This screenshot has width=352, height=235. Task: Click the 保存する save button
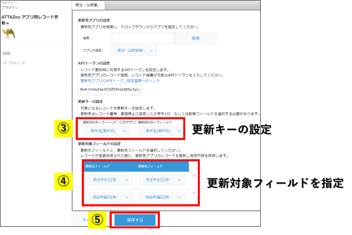coord(135,220)
